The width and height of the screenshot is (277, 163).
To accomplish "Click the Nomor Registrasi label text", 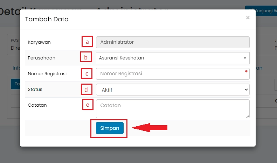I will click(47, 74).
